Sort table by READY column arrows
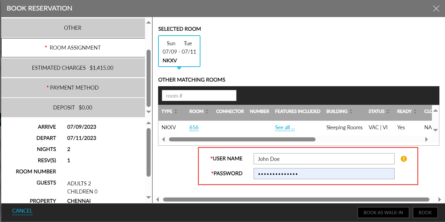This screenshot has height=222, width=445. pyautogui.click(x=415, y=111)
